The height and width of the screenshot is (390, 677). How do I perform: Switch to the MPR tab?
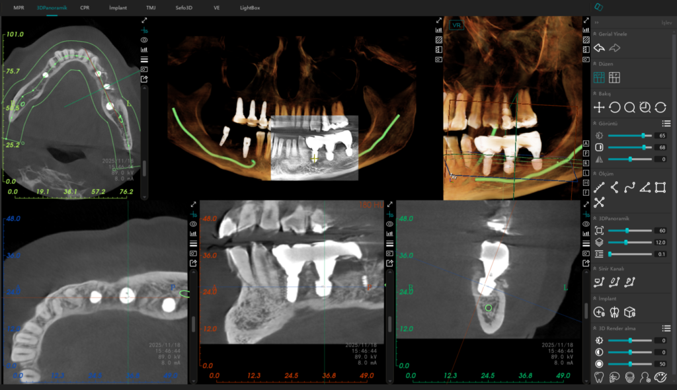[x=19, y=7]
